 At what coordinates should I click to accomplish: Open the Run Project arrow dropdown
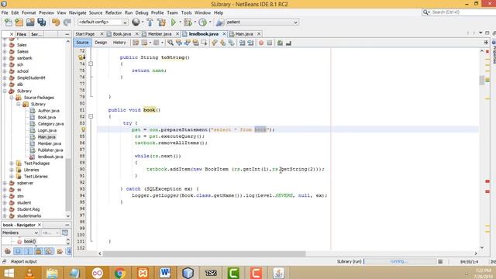180,22
